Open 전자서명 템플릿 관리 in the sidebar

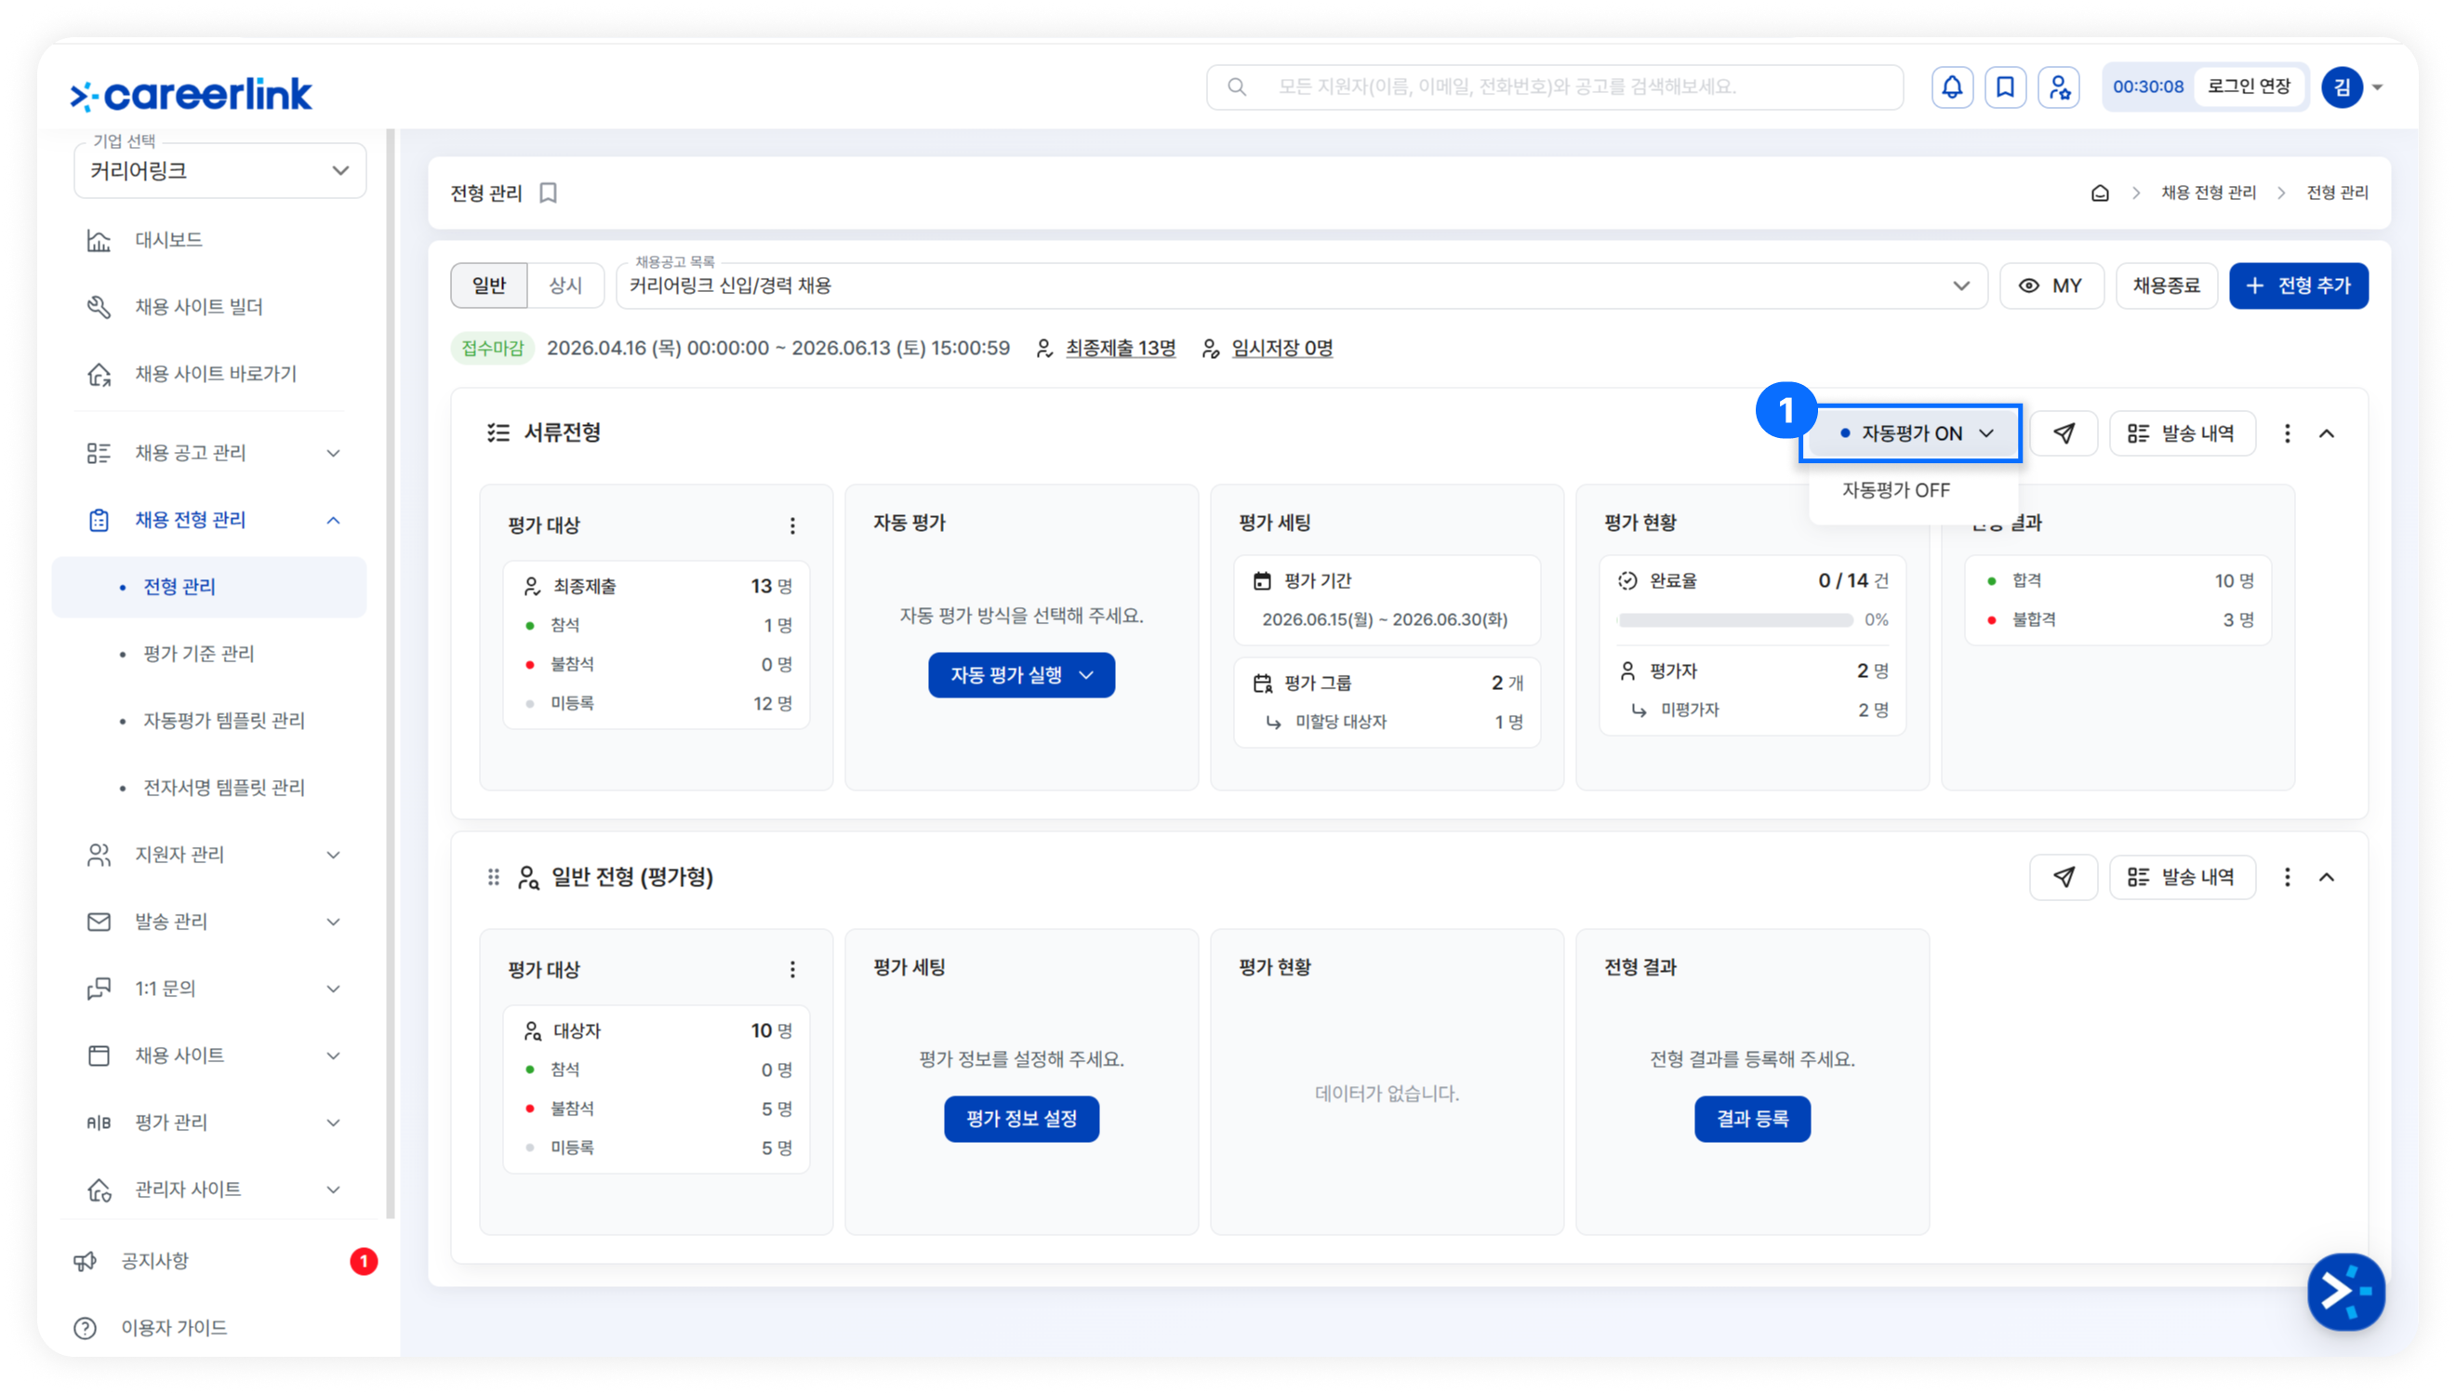pos(224,788)
